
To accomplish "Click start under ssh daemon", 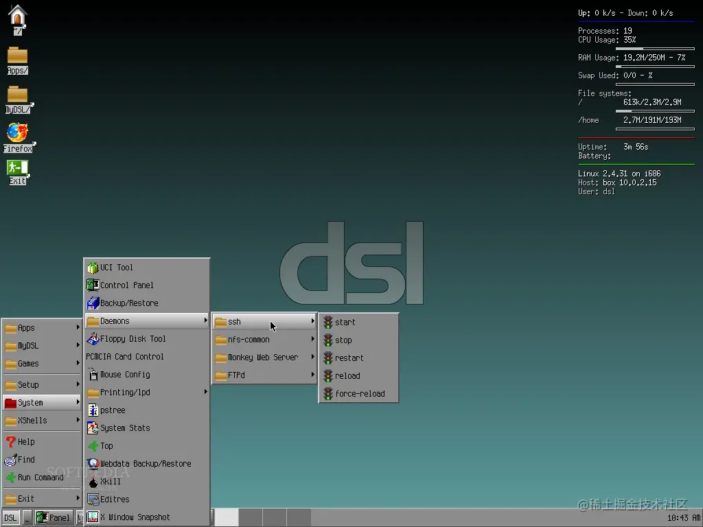I will [358, 323].
